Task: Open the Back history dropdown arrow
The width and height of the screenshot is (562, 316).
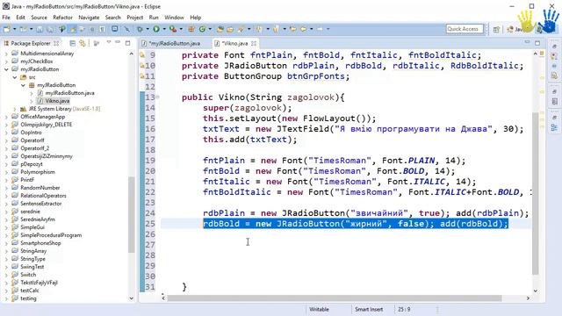Action: click(311, 29)
